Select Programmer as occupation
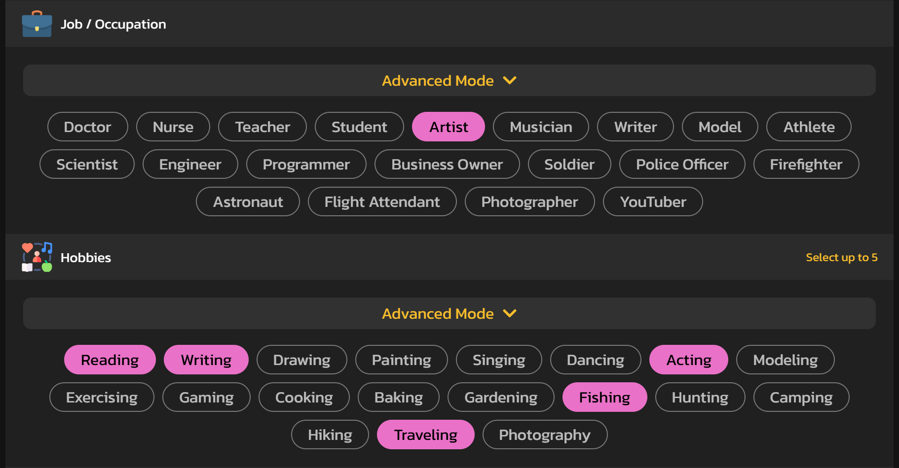The height and width of the screenshot is (468, 899). click(306, 164)
